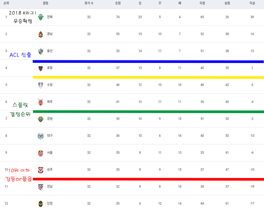Image resolution: width=264 pixels, height=211 pixels.
Task: Click the 강원 club crest icon
Action: pos(40,119)
